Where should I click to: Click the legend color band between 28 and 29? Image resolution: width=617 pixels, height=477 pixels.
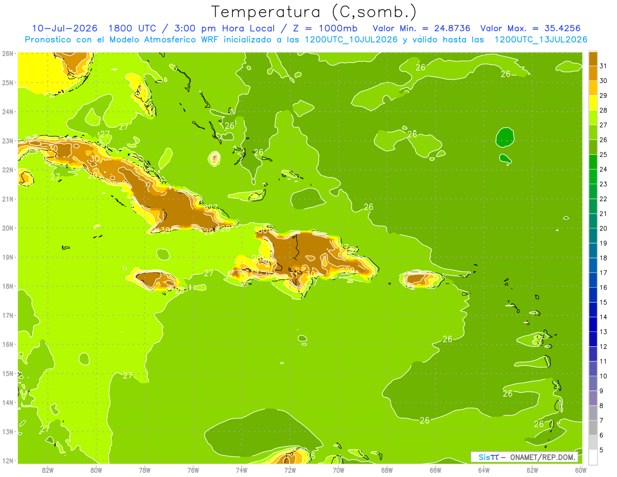[x=593, y=103]
